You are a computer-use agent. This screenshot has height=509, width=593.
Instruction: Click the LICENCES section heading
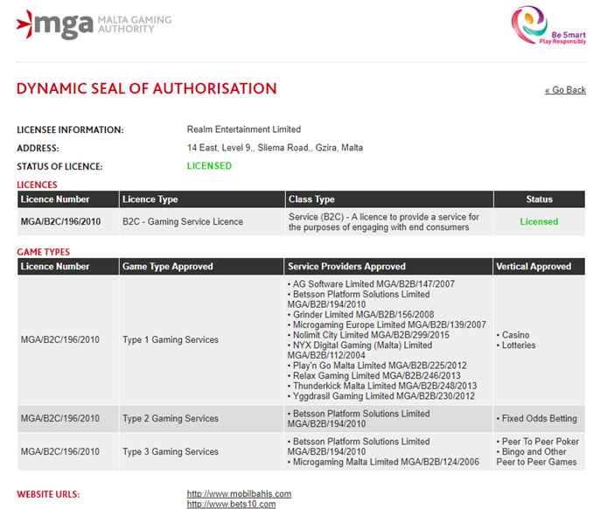tap(37, 185)
